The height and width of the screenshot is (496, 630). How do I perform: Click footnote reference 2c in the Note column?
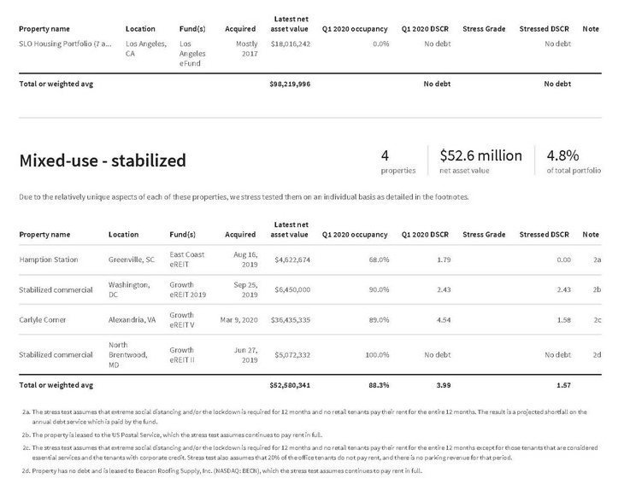pos(597,320)
